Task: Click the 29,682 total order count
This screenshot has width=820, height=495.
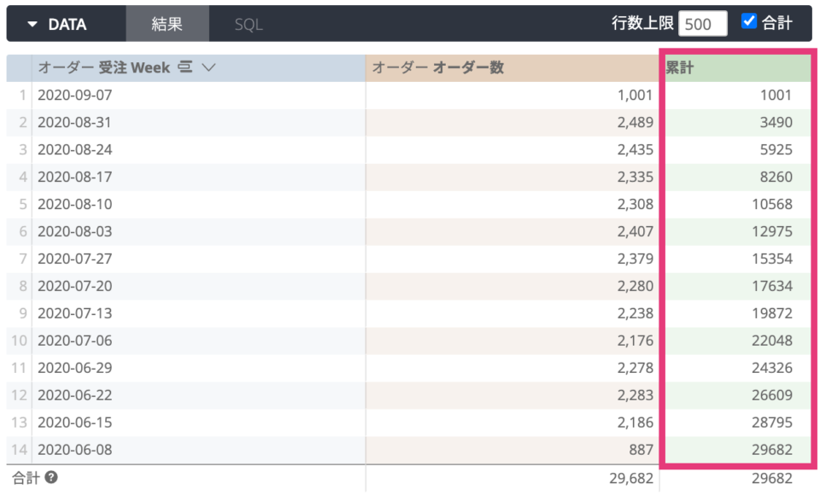Action: [630, 478]
